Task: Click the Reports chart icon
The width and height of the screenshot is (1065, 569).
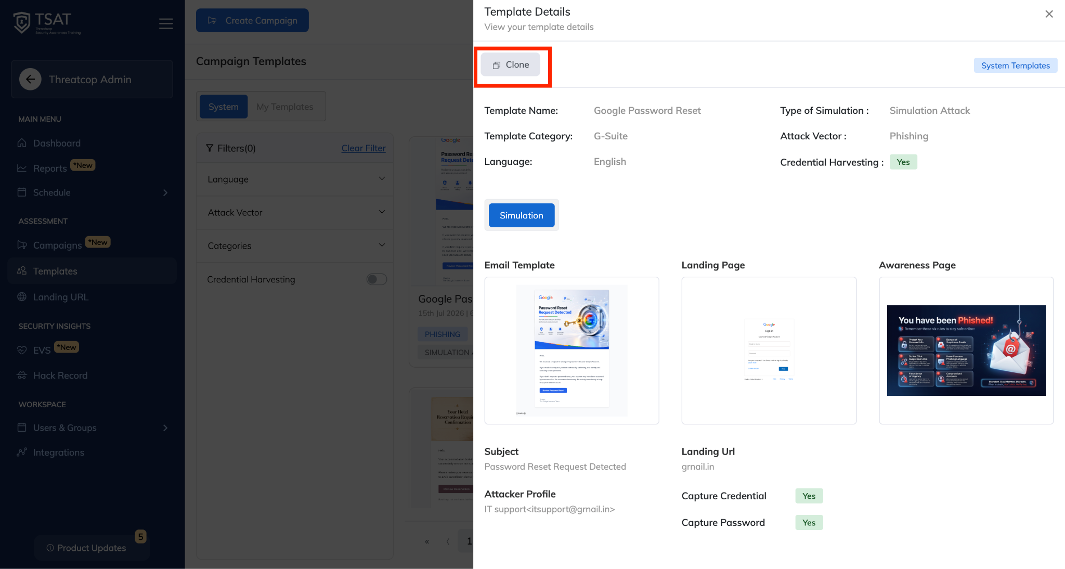Action: [22, 168]
